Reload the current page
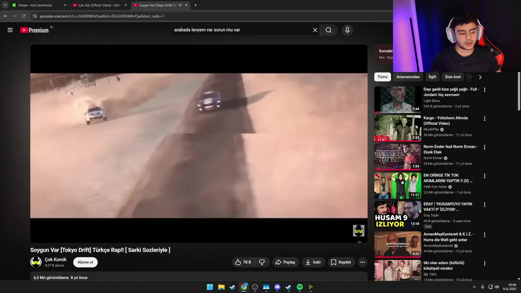The width and height of the screenshot is (521, 293). pyautogui.click(x=24, y=16)
